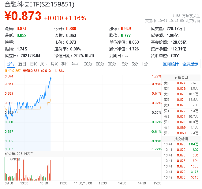Switch to the 分时 chart tab
The height and width of the screenshot is (189, 202).
10,64
